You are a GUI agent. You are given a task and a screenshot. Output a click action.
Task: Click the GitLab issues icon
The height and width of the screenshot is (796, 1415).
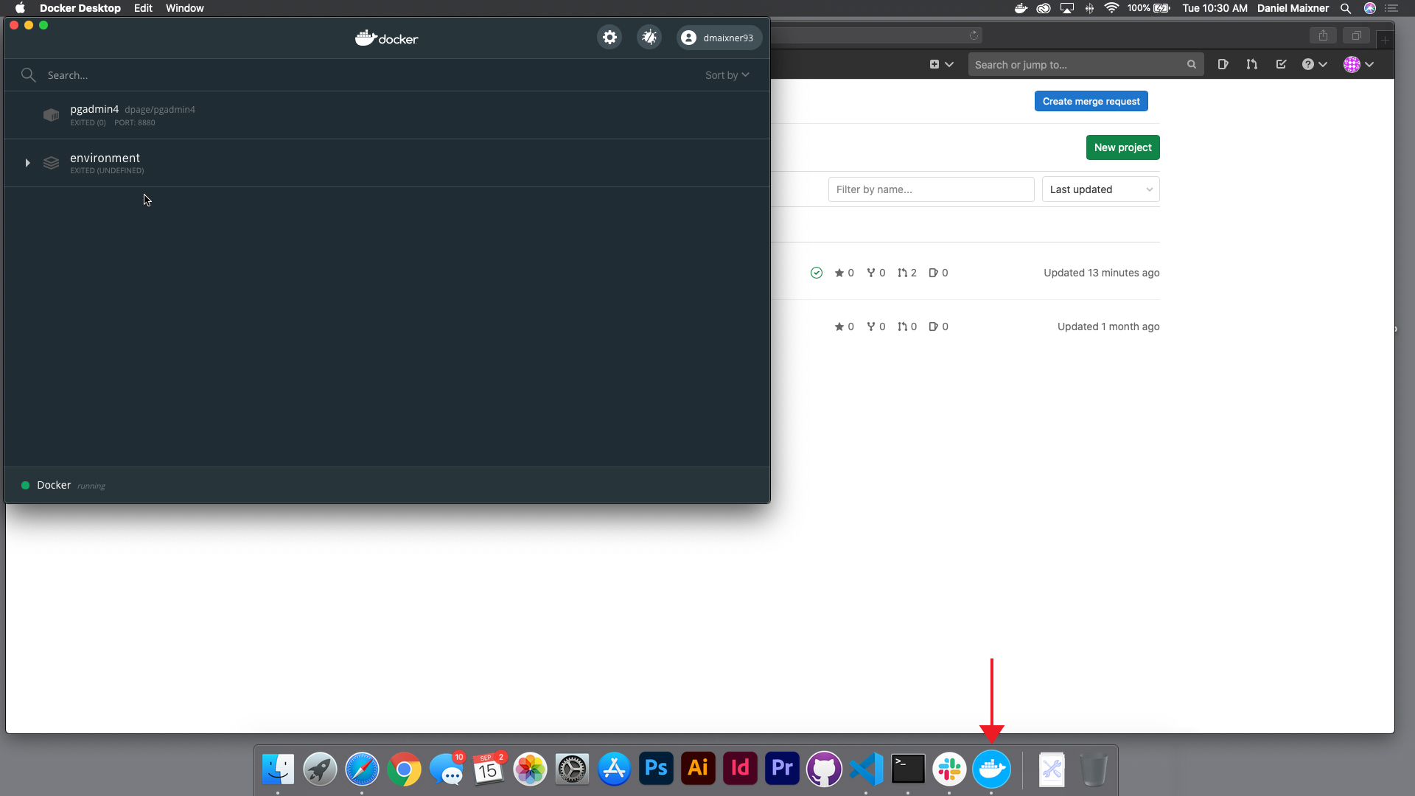coord(1223,64)
